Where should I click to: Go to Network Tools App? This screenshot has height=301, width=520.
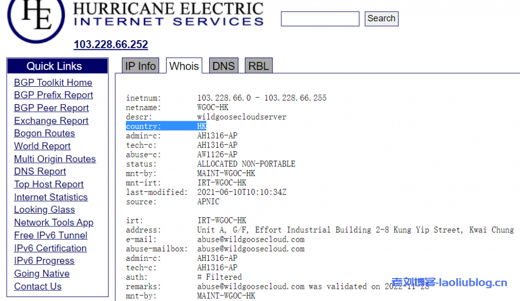click(53, 222)
